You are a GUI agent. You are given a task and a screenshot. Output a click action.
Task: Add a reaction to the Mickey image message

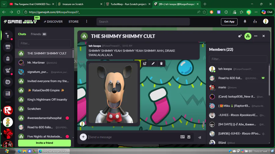pos(145,64)
